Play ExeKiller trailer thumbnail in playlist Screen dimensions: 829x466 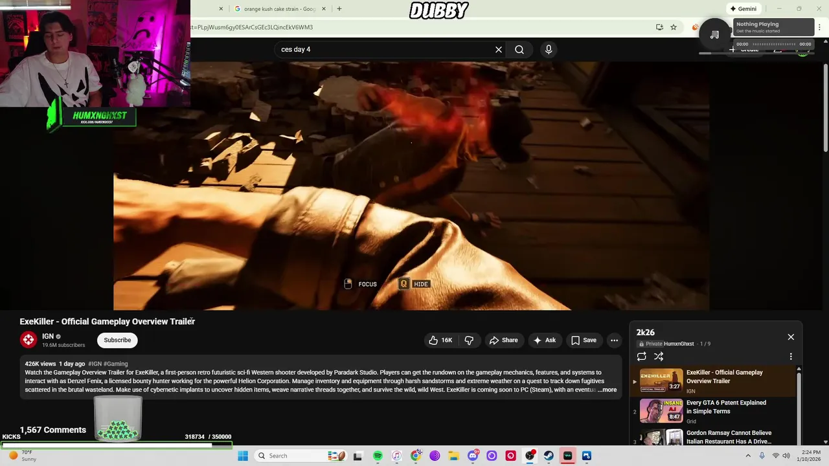[x=661, y=380]
